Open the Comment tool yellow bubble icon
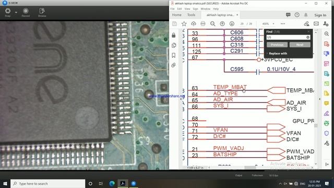This screenshot has width=334, height=188. tap(326, 103)
